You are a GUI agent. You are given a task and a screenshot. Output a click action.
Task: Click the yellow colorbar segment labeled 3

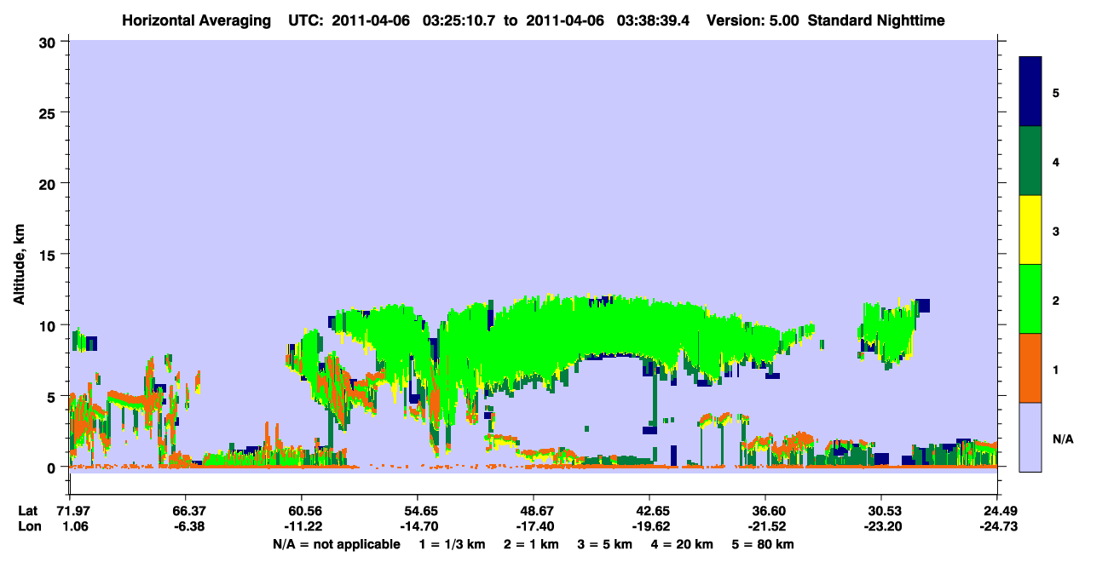1030,230
